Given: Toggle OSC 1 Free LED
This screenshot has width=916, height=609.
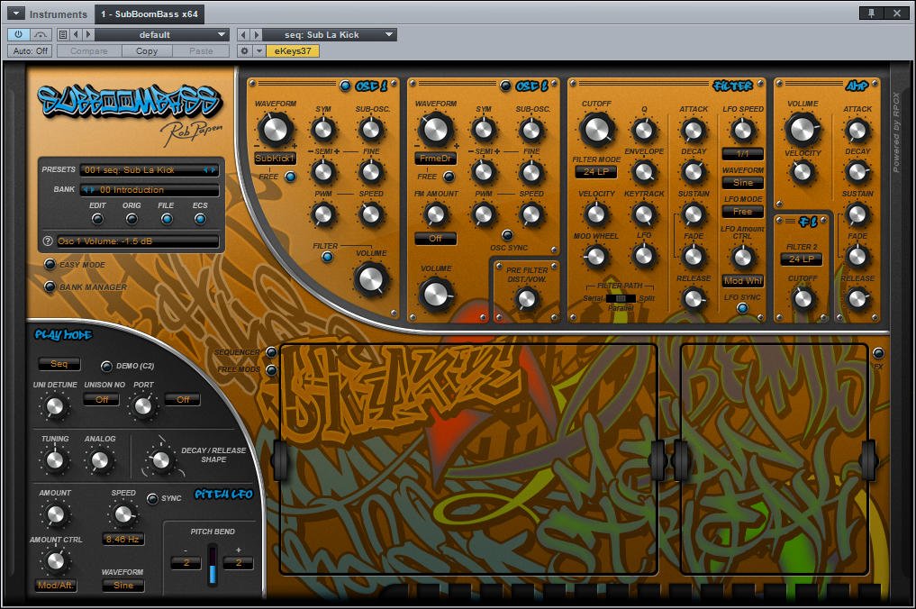Looking at the screenshot, I should click(290, 176).
